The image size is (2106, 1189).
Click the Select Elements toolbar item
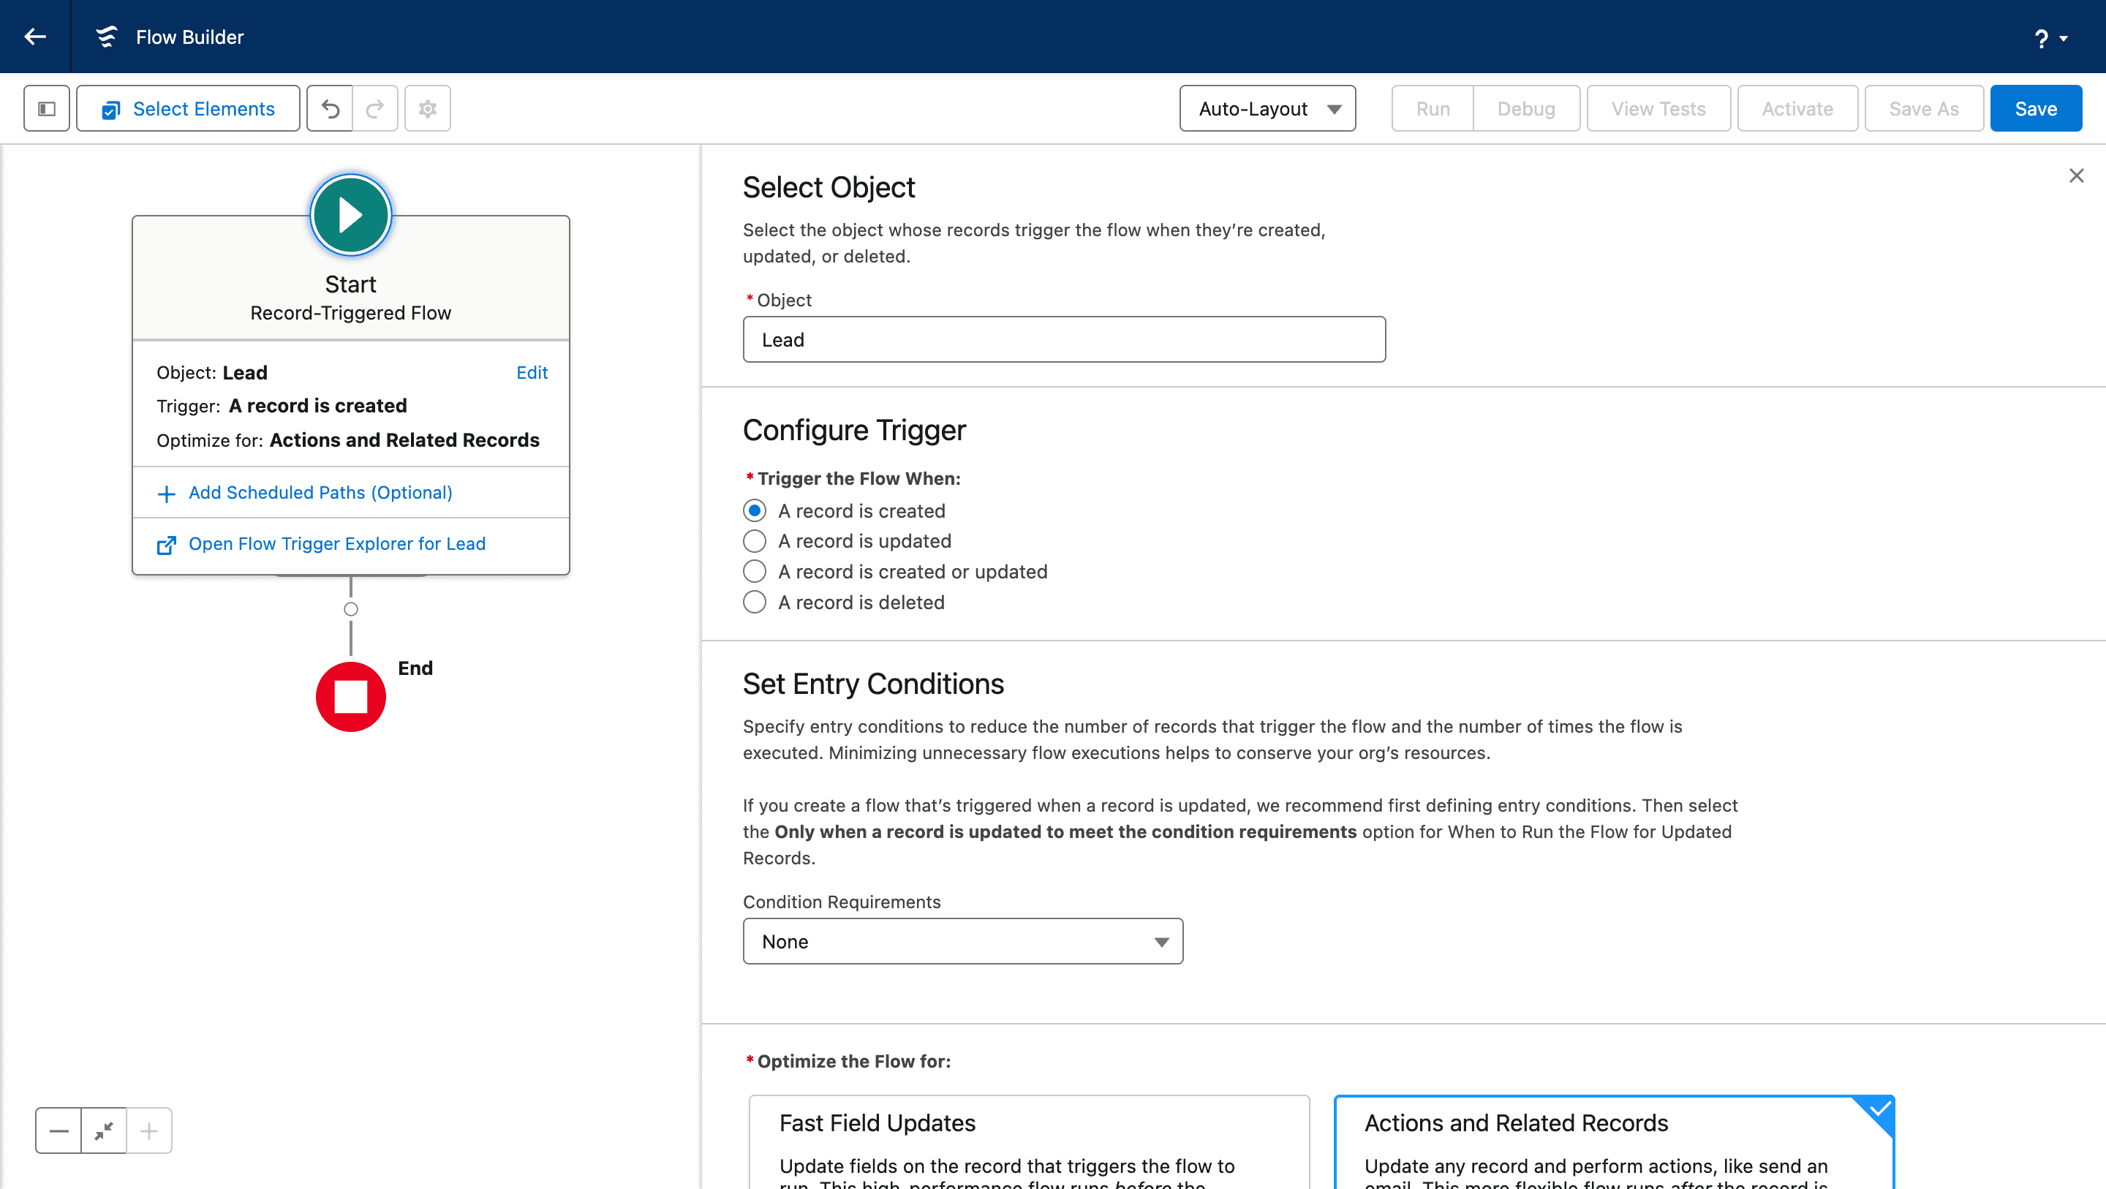click(x=187, y=108)
